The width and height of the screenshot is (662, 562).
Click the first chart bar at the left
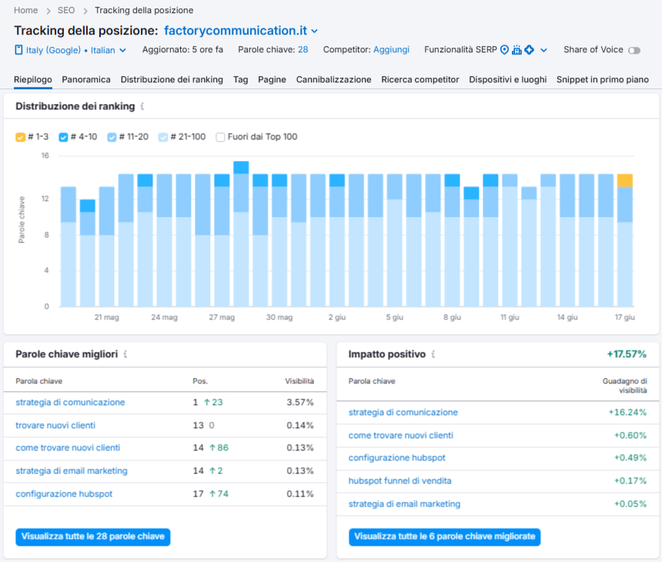coord(69,246)
